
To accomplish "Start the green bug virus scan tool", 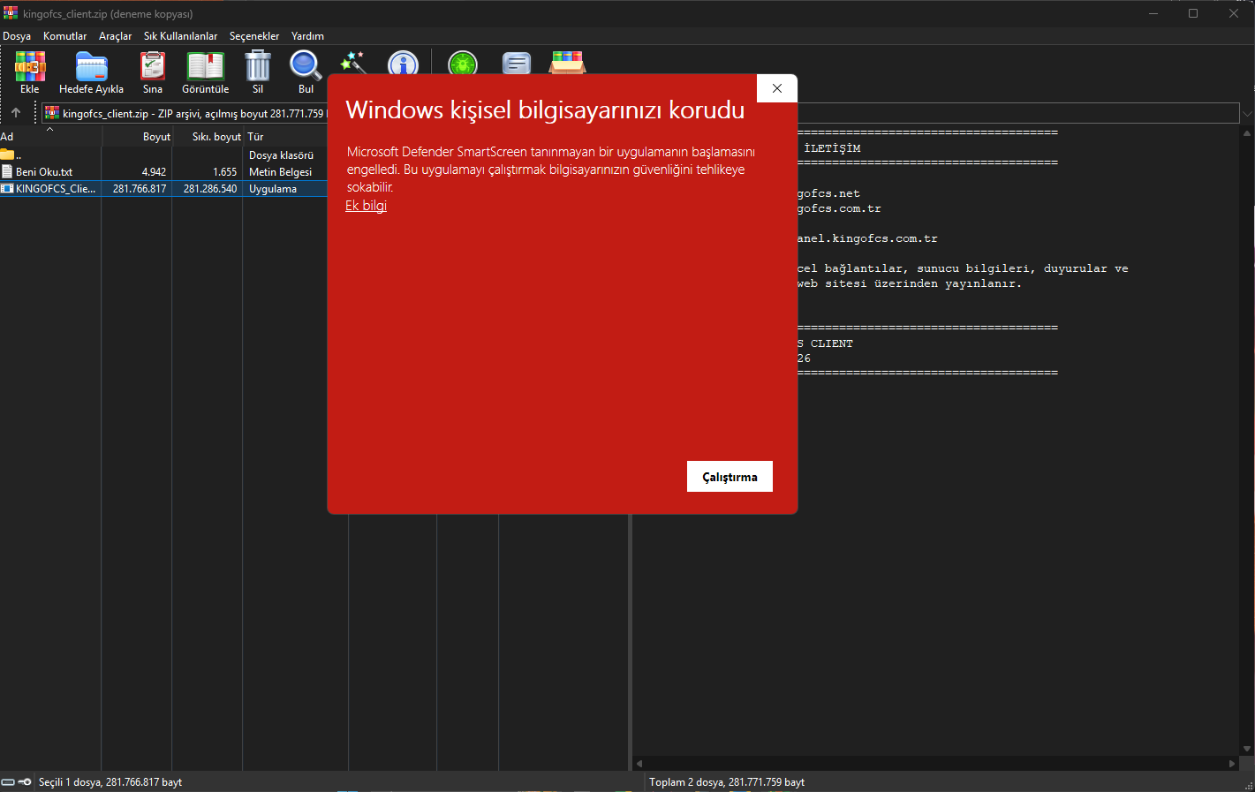I will (x=463, y=64).
